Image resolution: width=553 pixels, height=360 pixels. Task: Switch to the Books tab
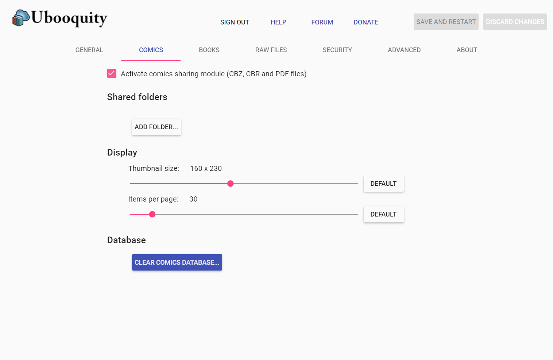[209, 50]
